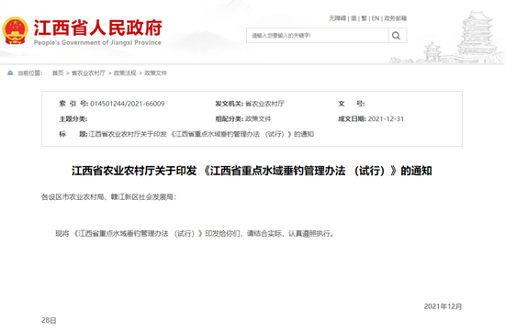Open 政策文件 breadcrumb link
The image size is (505, 334).
[155, 73]
